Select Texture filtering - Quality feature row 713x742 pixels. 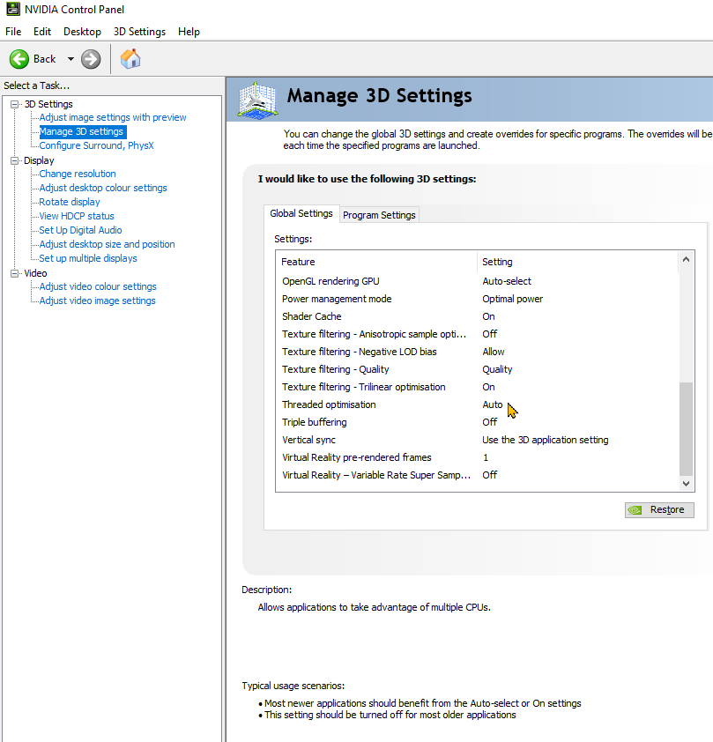tap(477, 369)
